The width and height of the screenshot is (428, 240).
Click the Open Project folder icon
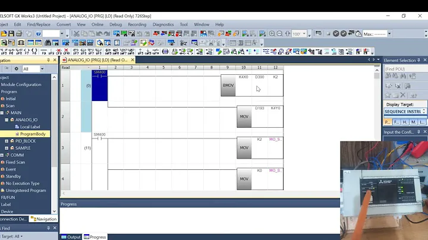click(4, 33)
